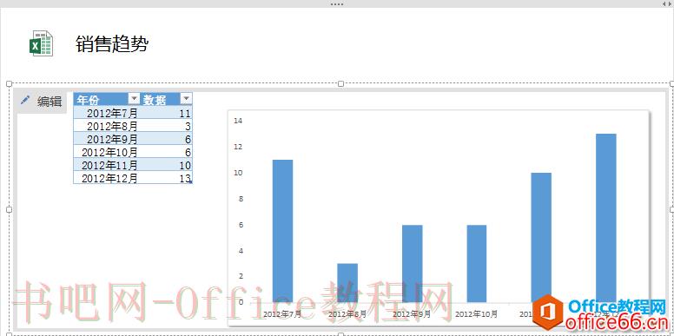Screen dimensions: 674x336
Task: Select the 2012年9月 table cell
Action: pyautogui.click(x=107, y=139)
